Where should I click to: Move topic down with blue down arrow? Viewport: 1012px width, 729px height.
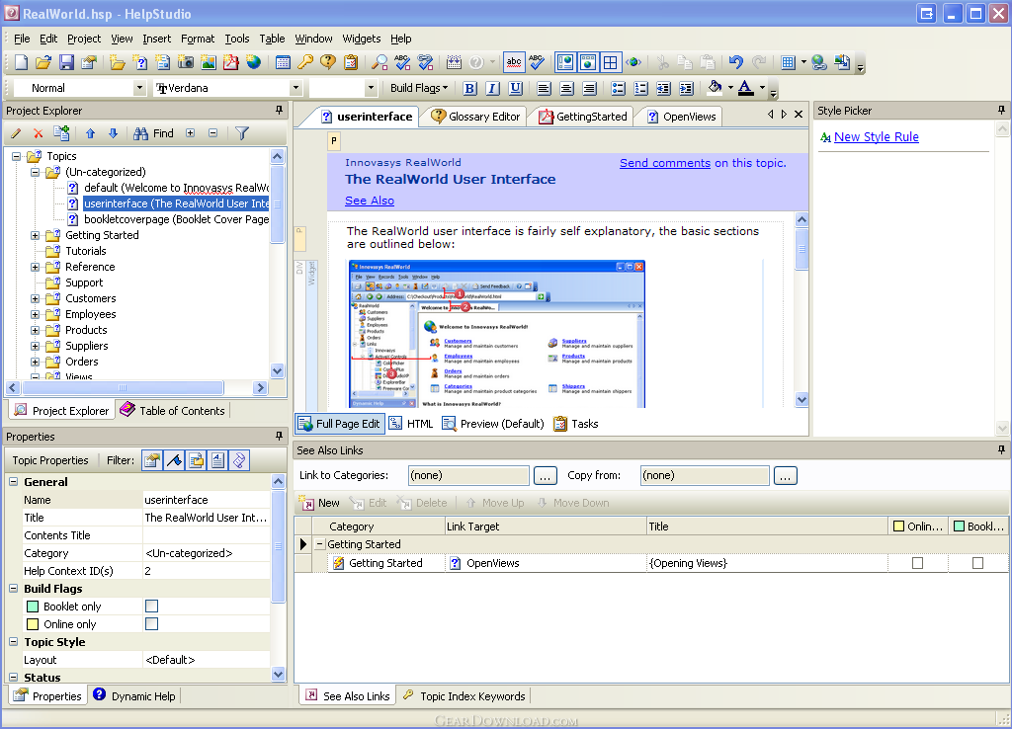113,133
